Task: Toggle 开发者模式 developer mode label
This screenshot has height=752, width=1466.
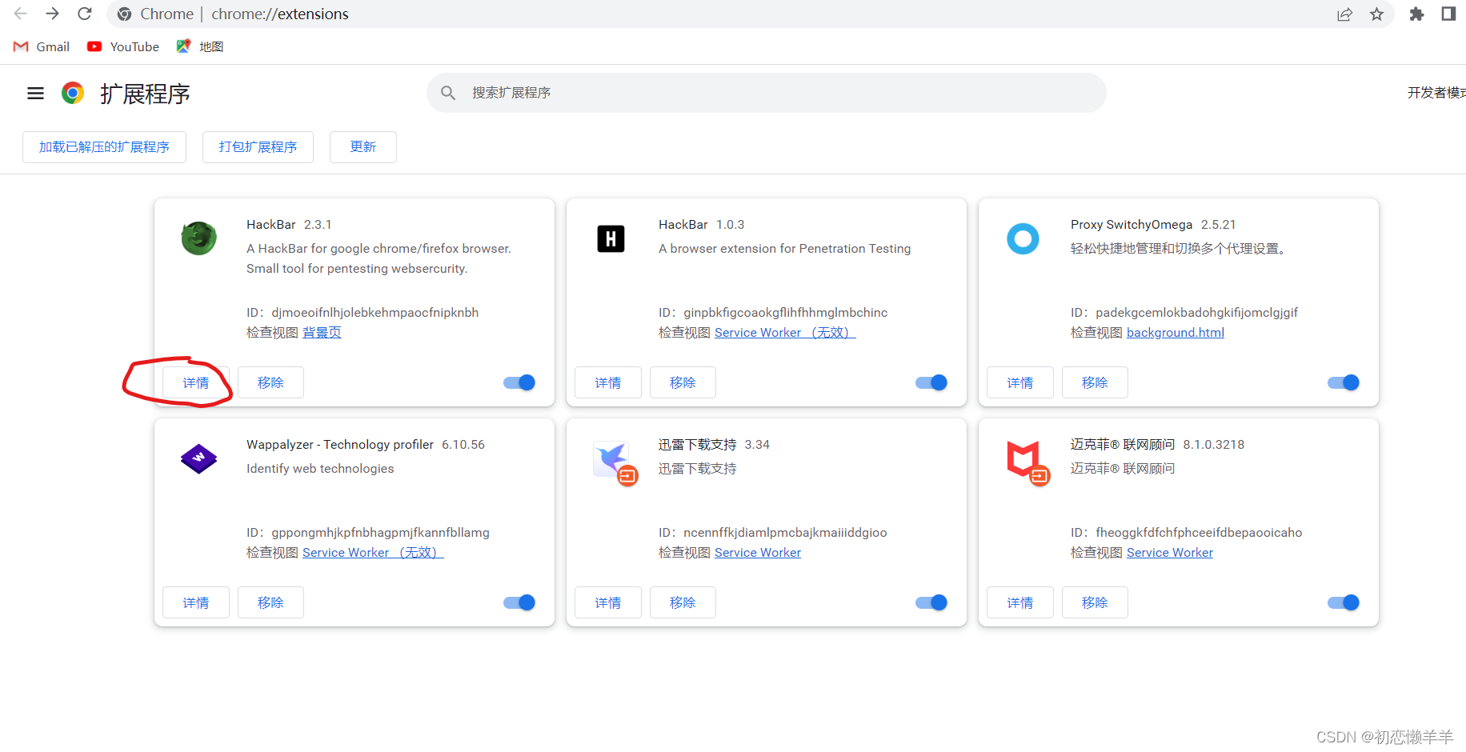Action: (1436, 93)
